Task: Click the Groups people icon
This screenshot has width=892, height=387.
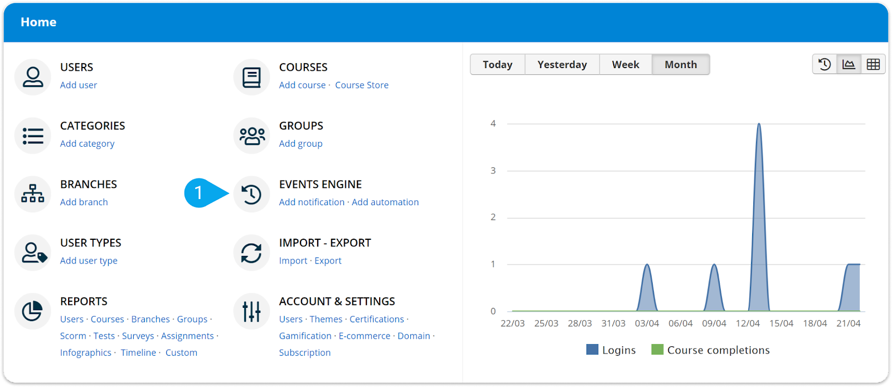Action: click(251, 136)
